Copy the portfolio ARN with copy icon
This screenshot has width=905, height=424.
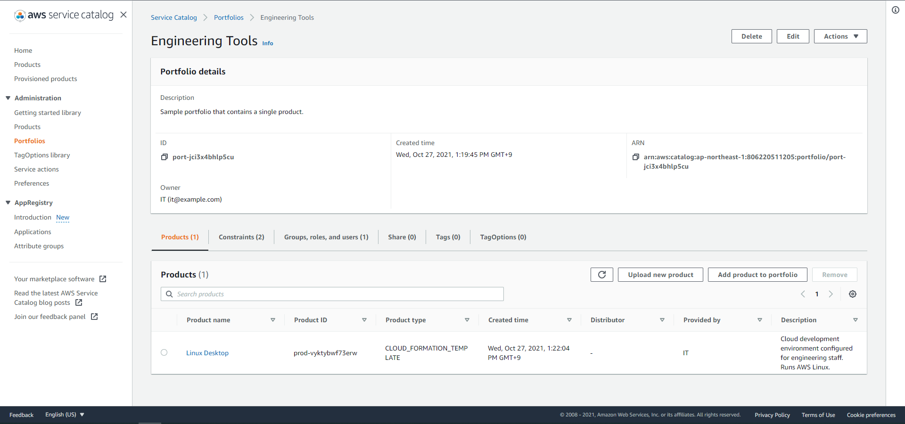click(636, 157)
